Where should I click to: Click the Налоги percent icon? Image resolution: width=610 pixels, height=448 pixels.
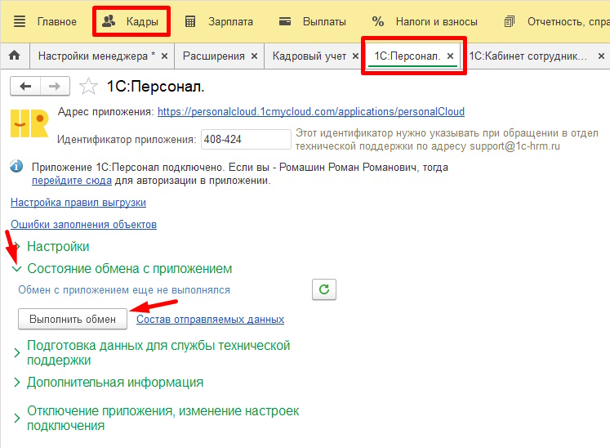378,21
